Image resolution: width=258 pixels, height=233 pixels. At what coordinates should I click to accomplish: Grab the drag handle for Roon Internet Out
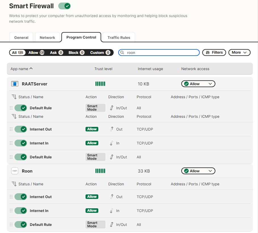[x=11, y=197]
